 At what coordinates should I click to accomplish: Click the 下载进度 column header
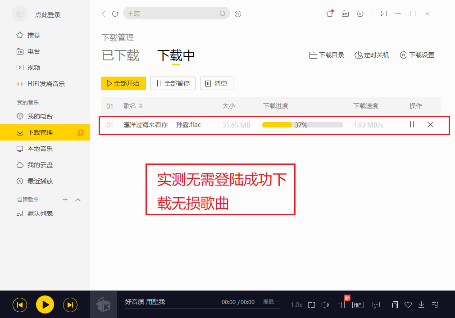point(276,106)
